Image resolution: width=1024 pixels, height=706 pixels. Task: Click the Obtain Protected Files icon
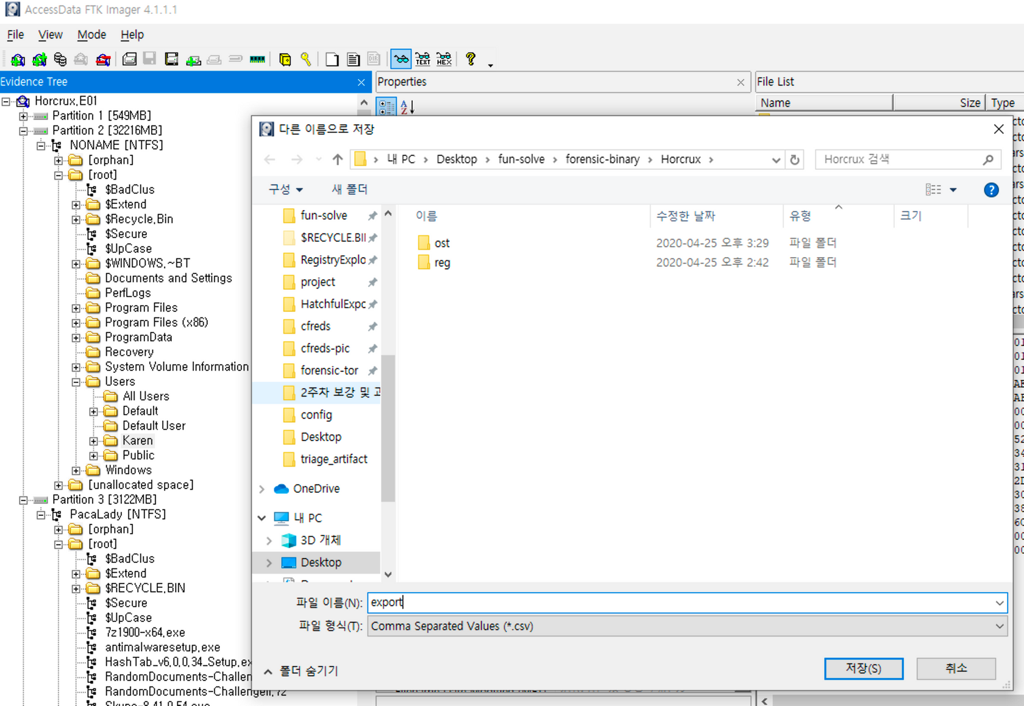[285, 59]
